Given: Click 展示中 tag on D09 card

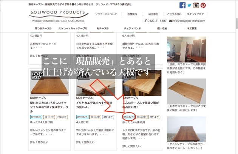Looking at the screenshot, I should (x=49, y=117).
